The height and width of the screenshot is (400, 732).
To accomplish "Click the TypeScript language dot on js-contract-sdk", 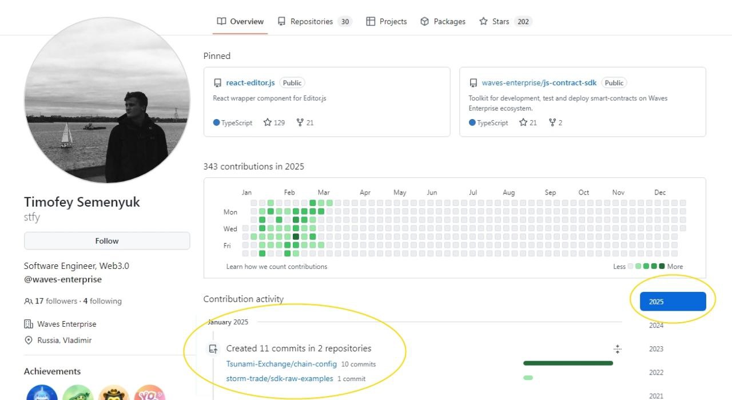I will [x=472, y=122].
